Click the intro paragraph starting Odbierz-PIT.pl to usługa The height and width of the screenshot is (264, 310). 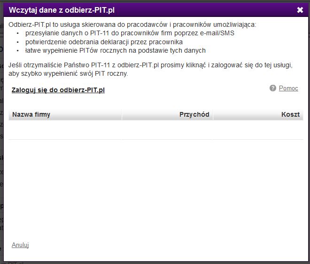coord(132,24)
